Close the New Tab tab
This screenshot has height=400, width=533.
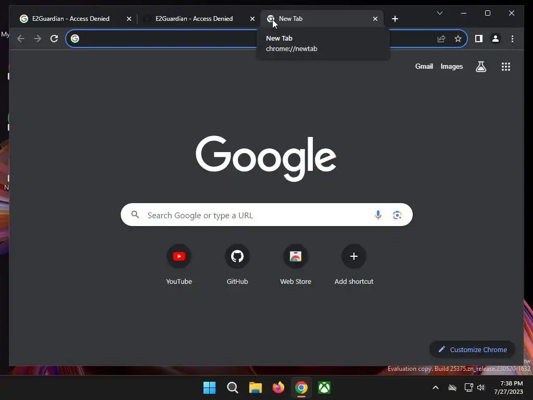[375, 19]
